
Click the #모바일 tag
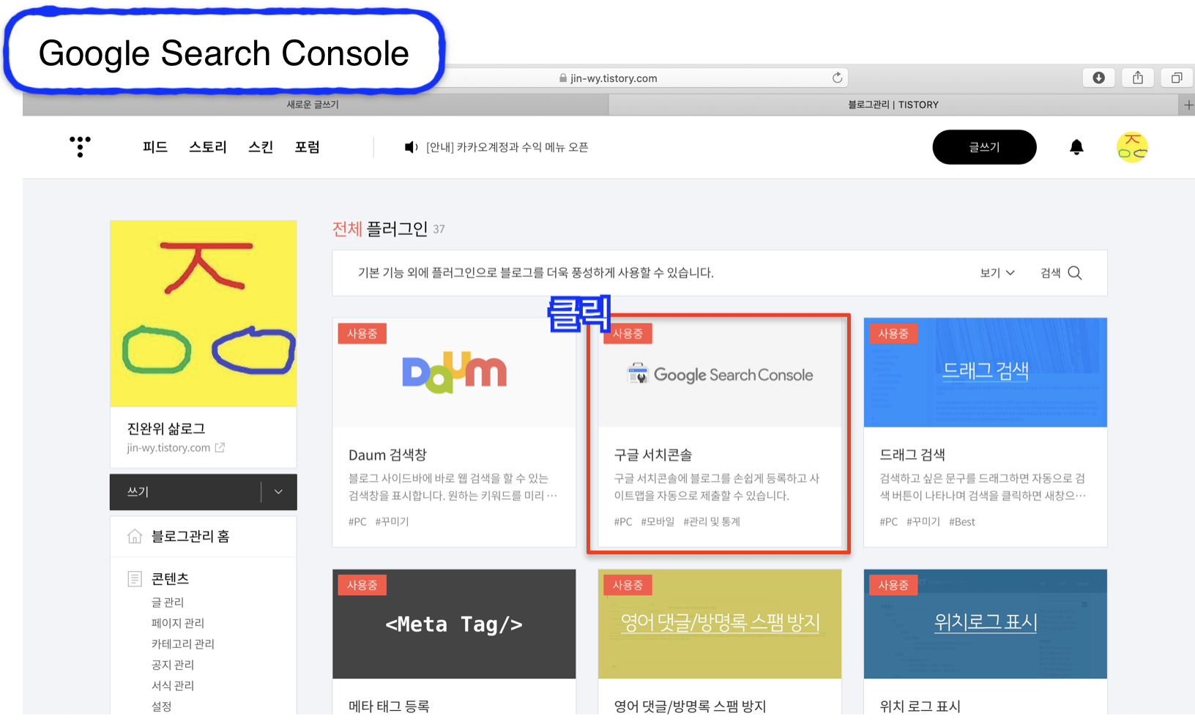coord(658,522)
